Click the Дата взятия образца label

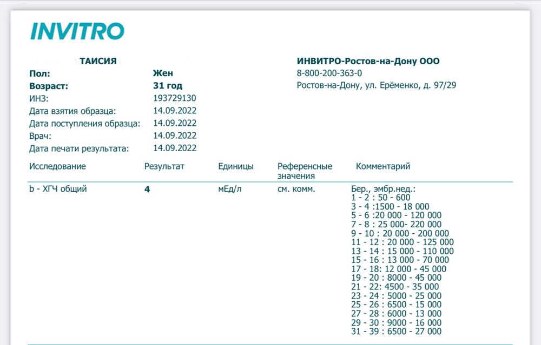(72, 111)
